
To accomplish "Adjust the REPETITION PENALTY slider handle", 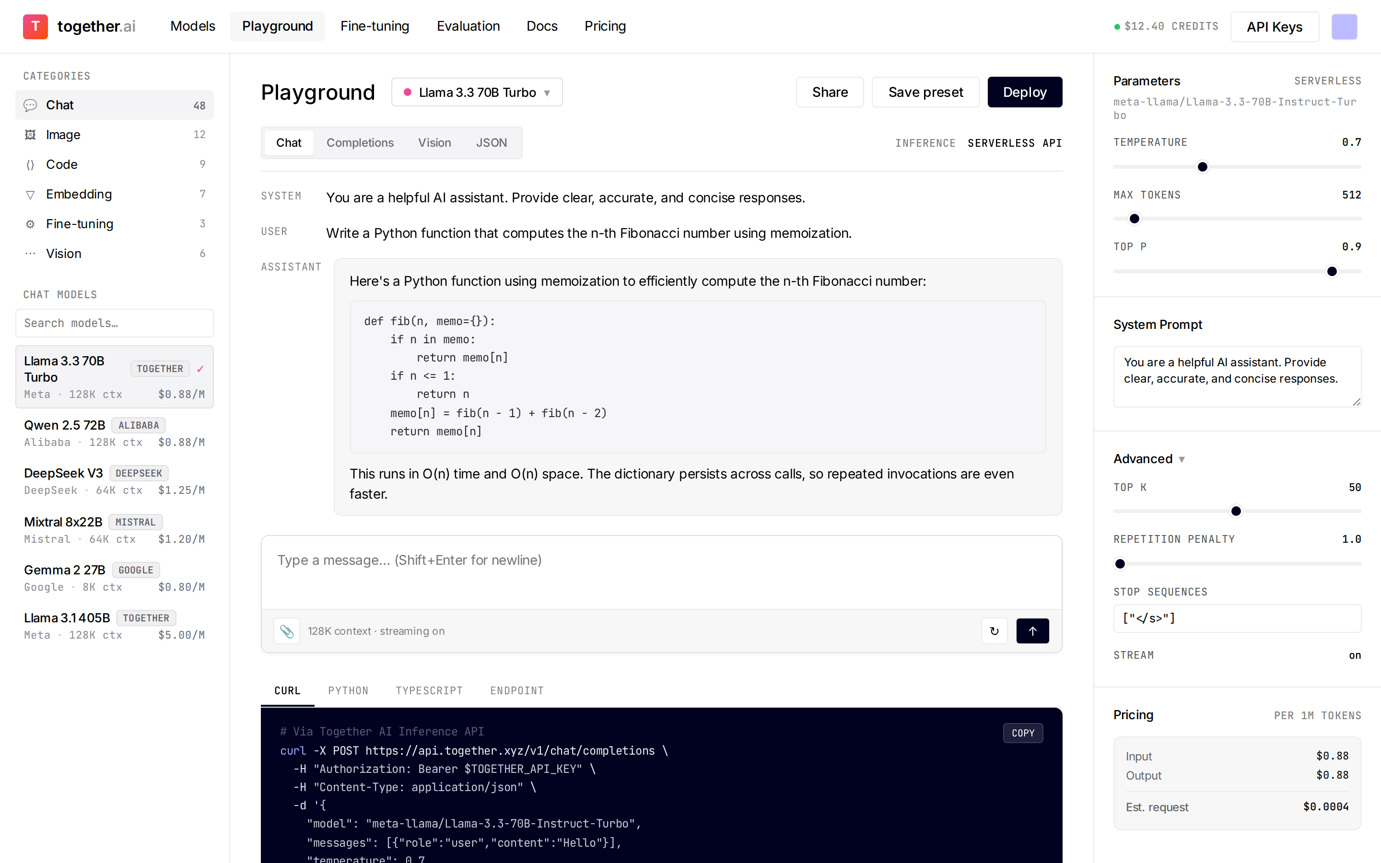I will pos(1120,564).
